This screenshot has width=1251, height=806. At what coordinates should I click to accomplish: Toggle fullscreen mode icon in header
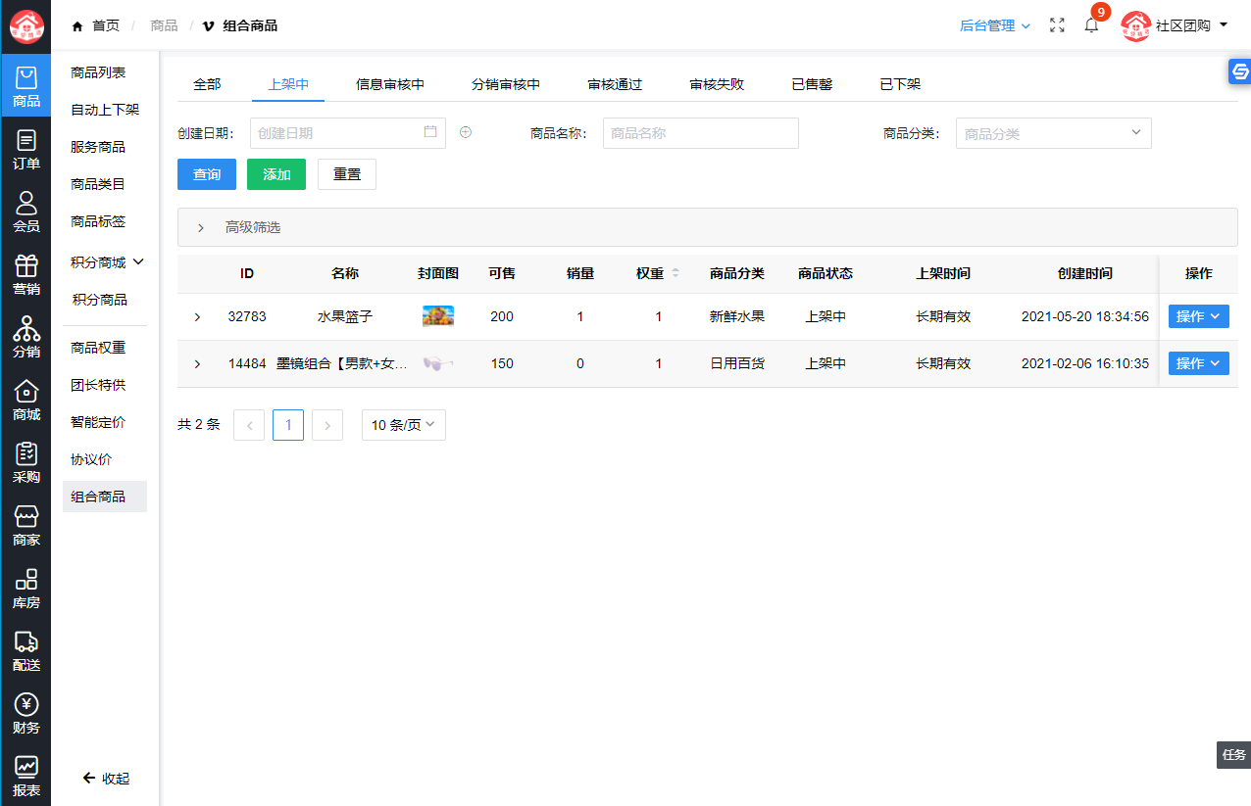(1057, 25)
